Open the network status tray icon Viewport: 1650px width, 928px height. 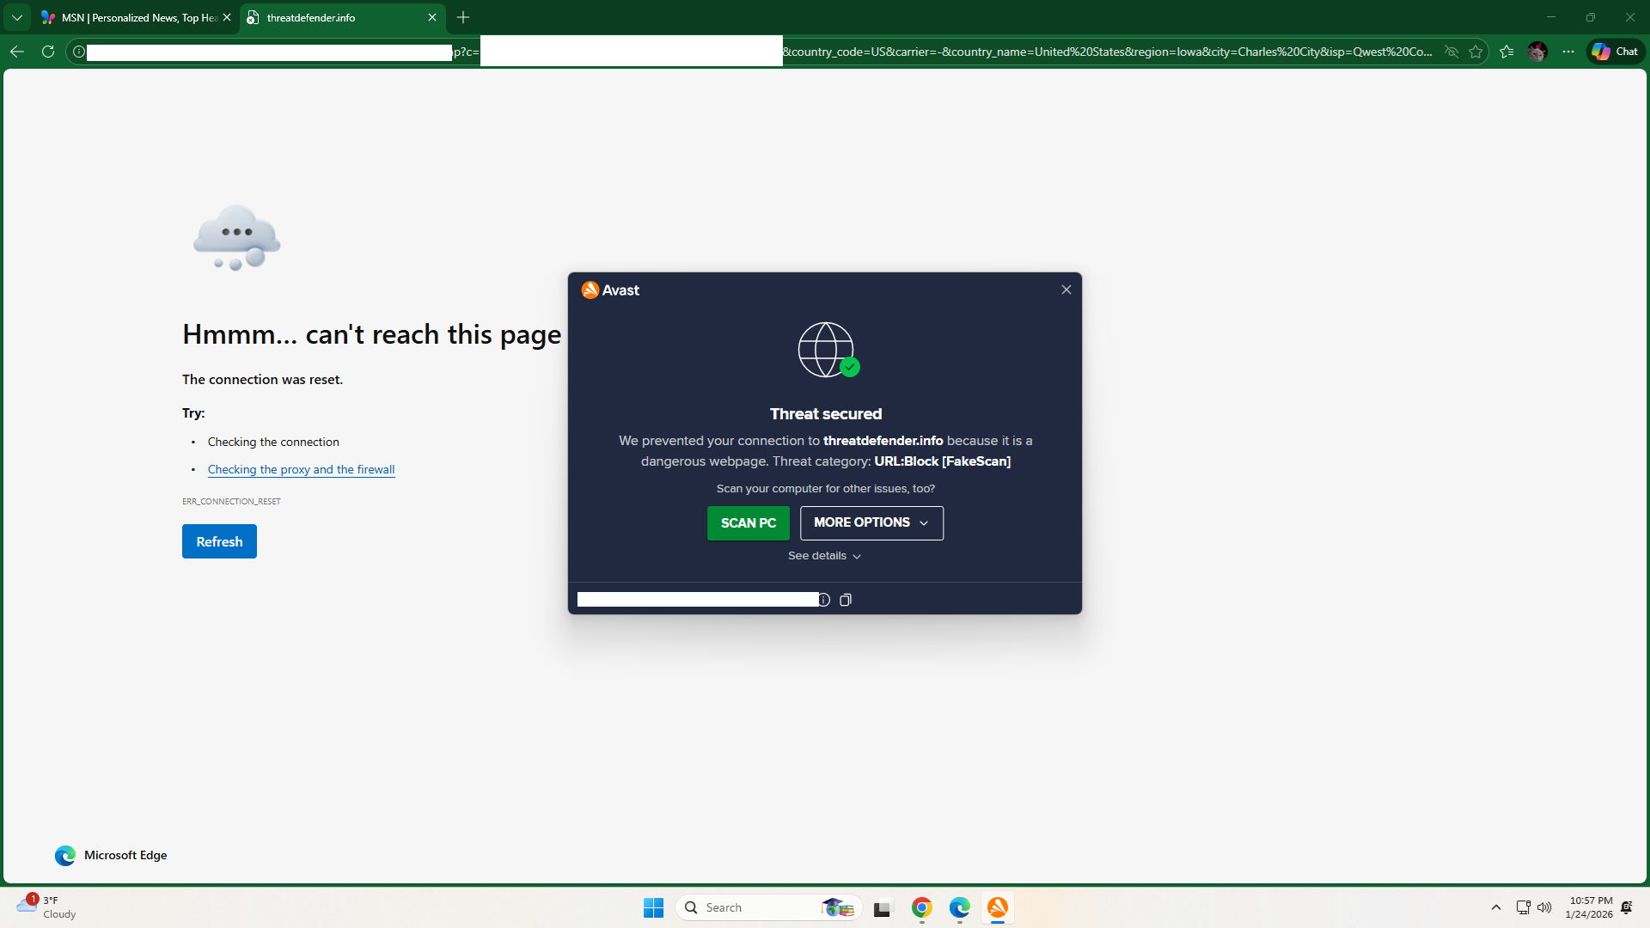[x=1523, y=907]
